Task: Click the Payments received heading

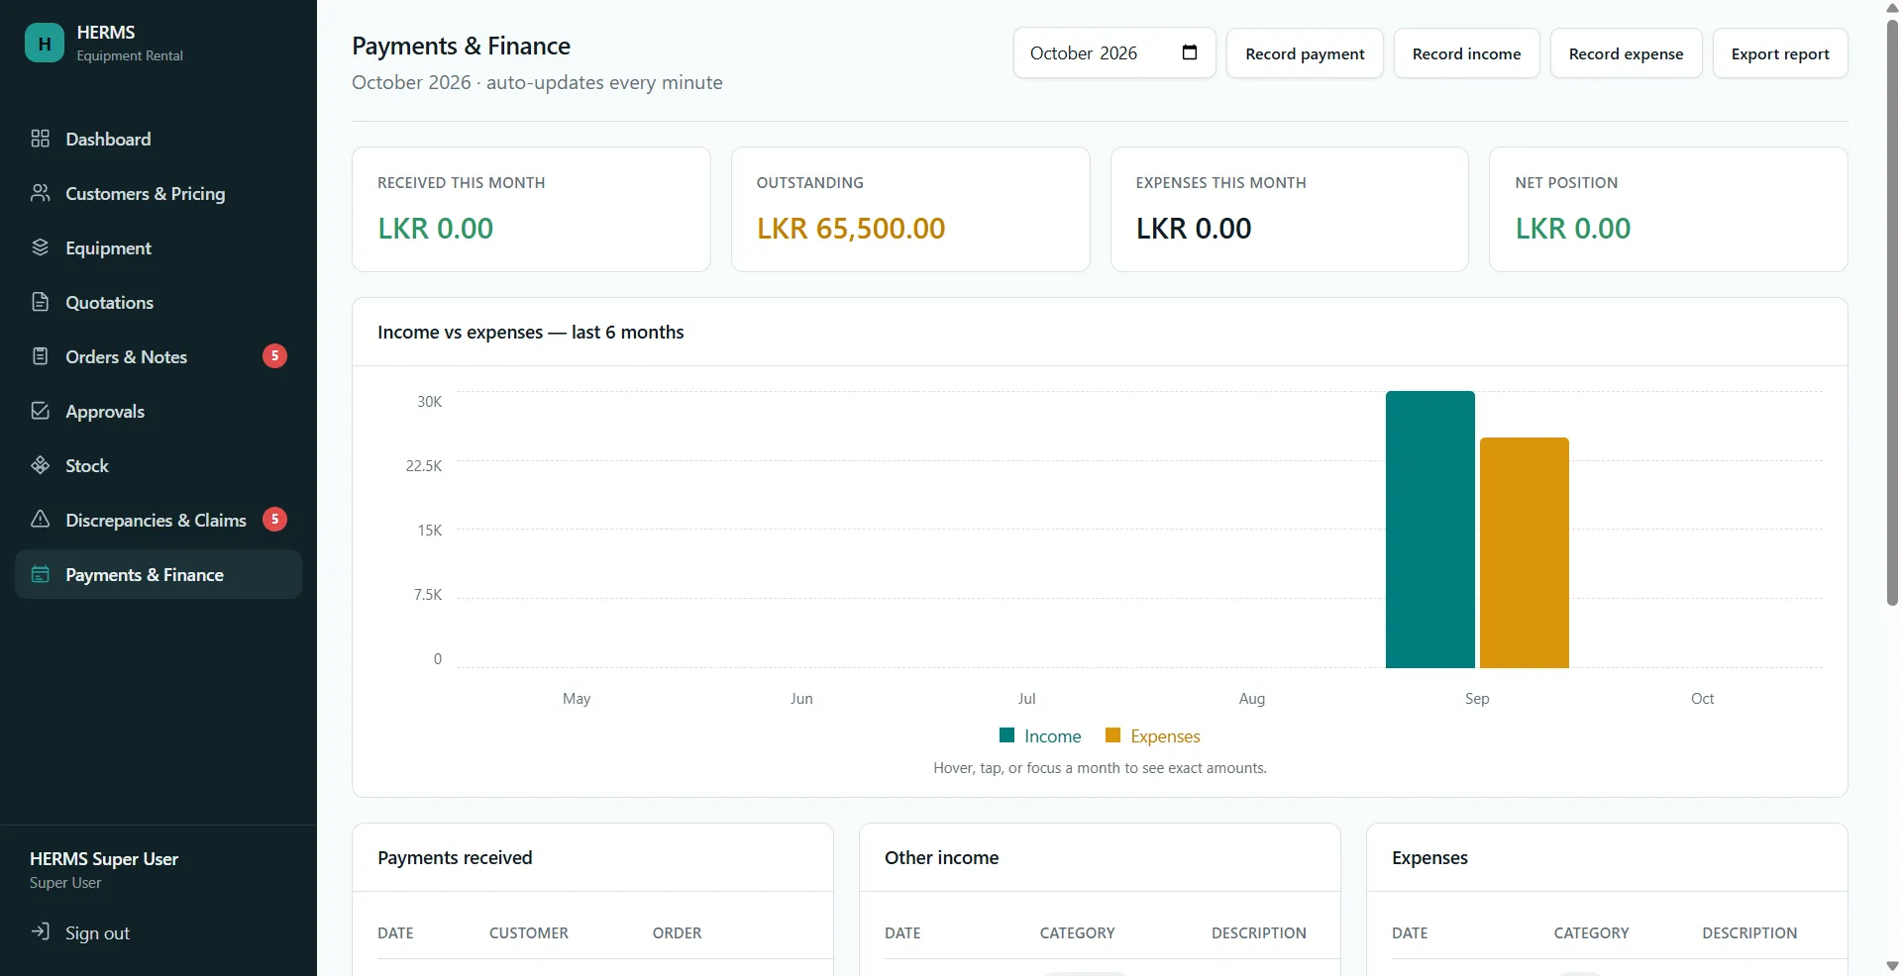Action: point(455,857)
